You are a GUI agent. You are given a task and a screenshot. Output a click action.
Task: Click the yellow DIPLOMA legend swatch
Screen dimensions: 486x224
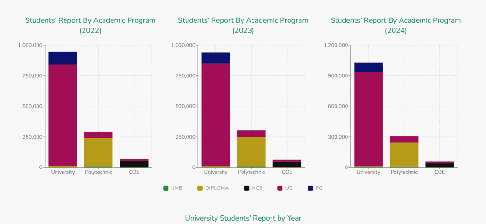(x=200, y=188)
